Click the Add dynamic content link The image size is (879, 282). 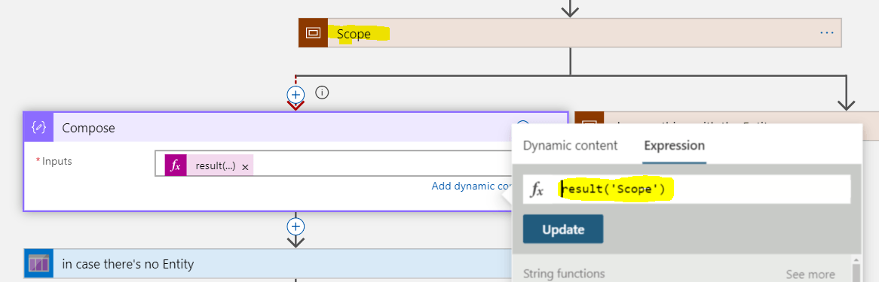pos(470,186)
